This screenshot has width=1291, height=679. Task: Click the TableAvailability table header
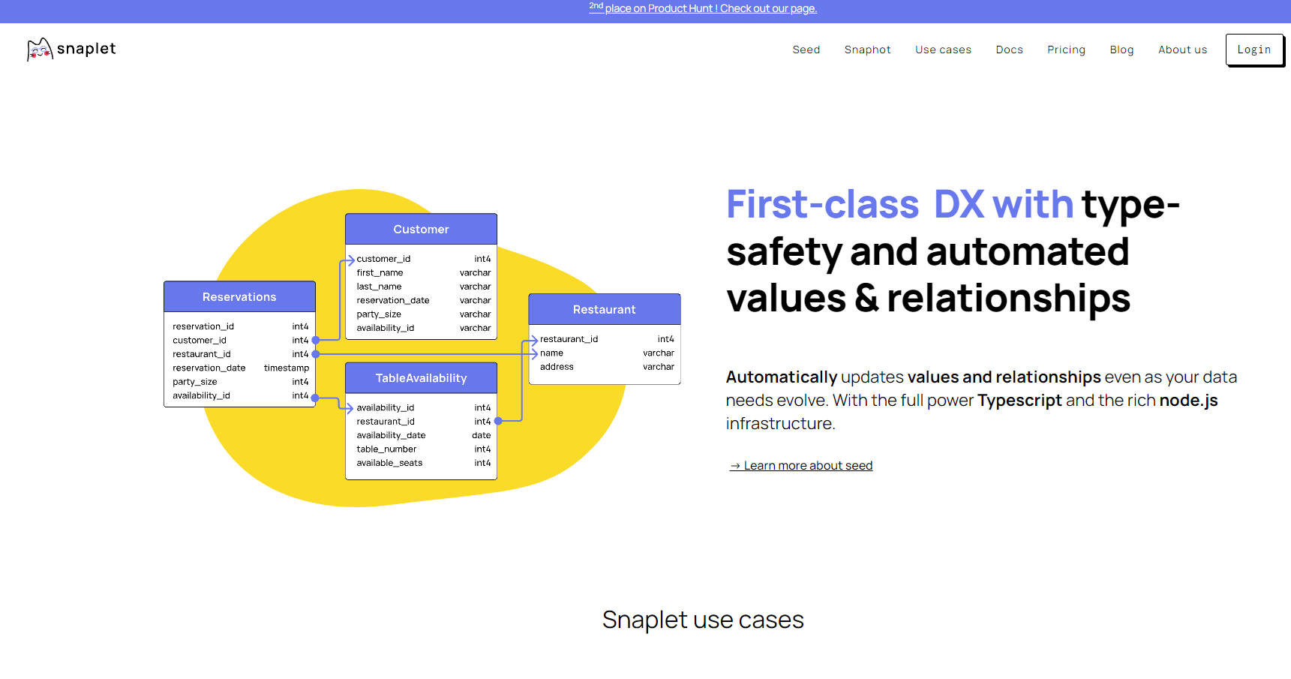[x=421, y=378]
